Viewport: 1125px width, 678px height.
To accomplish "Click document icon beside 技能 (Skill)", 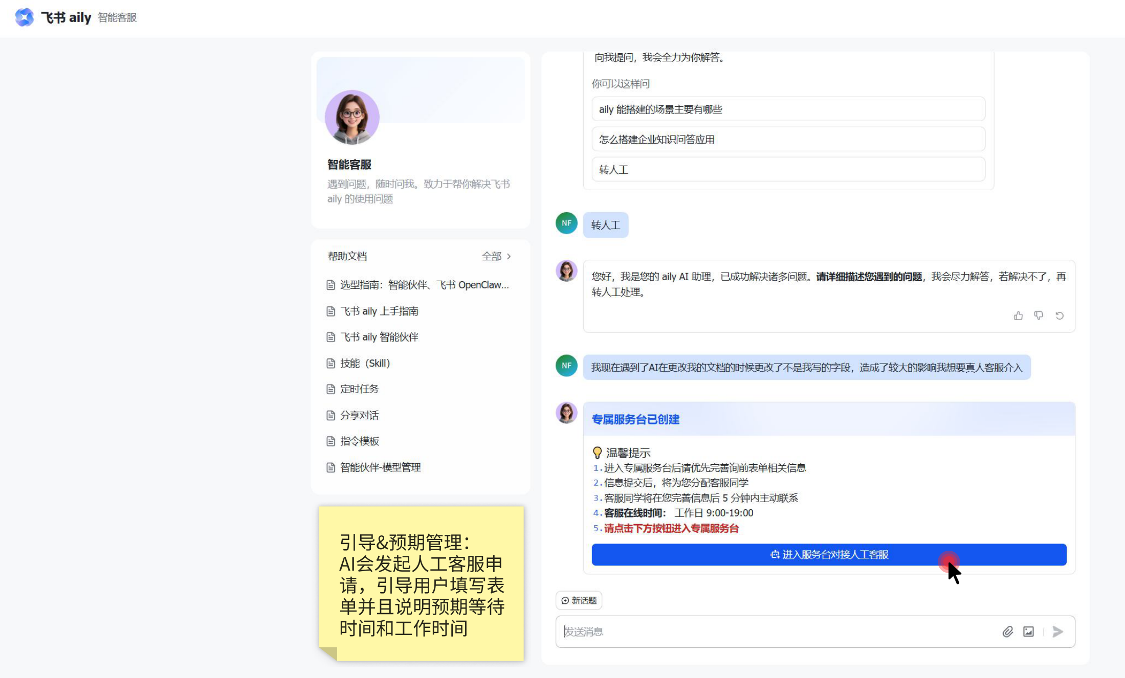I will tap(330, 363).
